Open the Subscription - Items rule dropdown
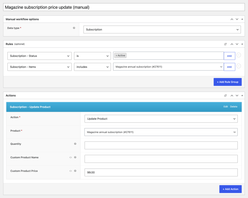248x198 pixels. (39, 67)
